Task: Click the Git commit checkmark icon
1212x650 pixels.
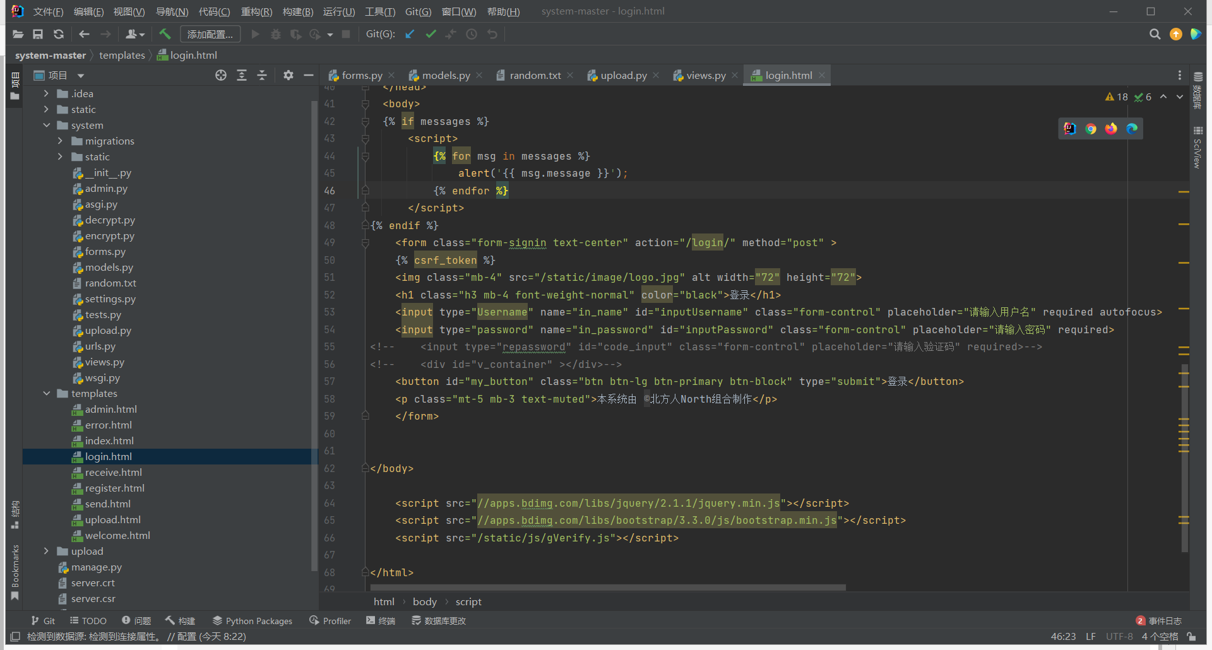Action: click(x=431, y=34)
